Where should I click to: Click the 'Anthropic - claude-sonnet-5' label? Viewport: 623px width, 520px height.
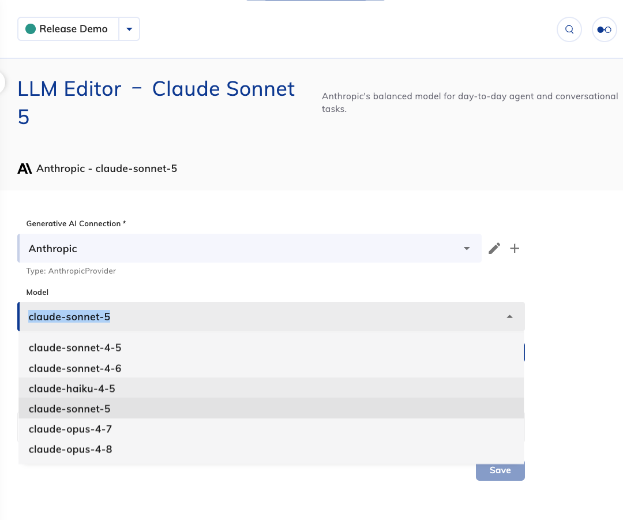pos(107,169)
